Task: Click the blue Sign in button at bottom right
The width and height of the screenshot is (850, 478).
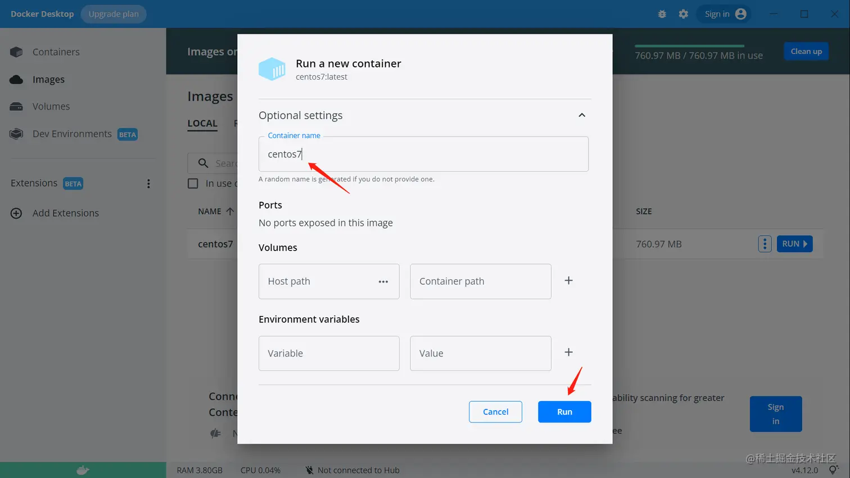Action: (776, 414)
